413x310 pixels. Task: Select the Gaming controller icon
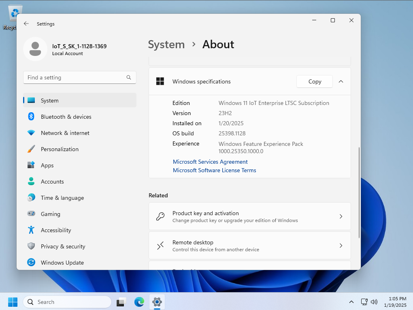pyautogui.click(x=31, y=214)
